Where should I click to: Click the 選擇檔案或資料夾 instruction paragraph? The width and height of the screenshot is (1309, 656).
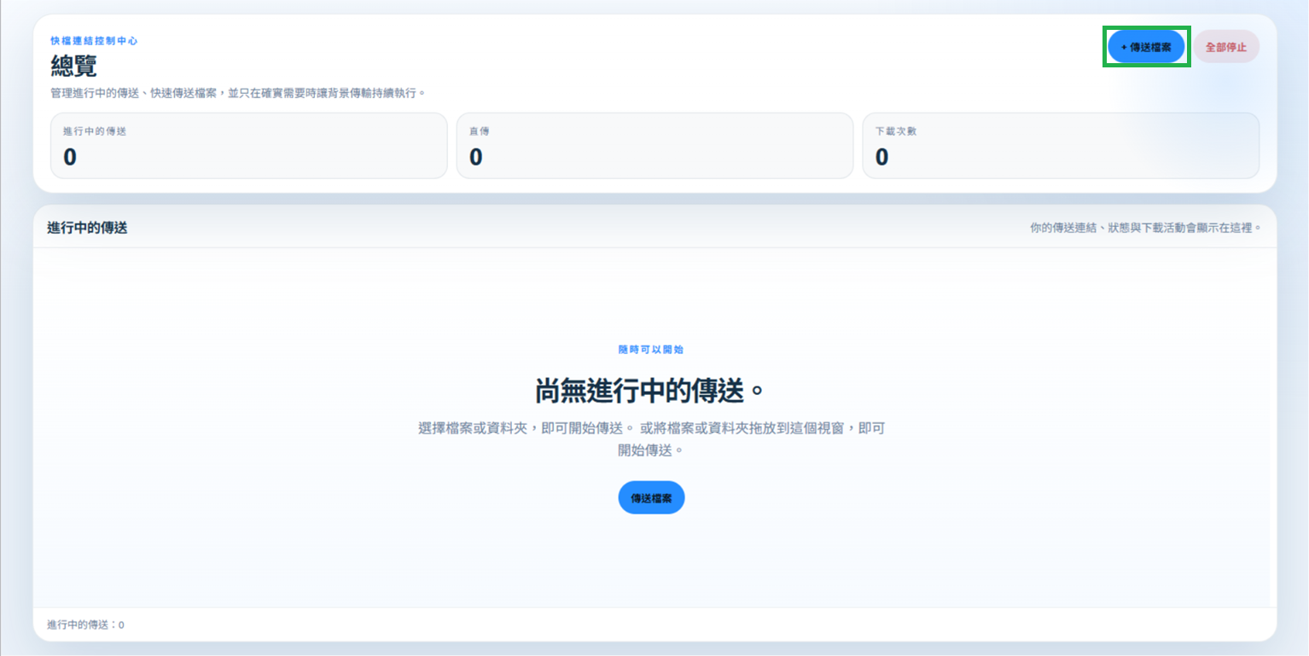coord(651,438)
